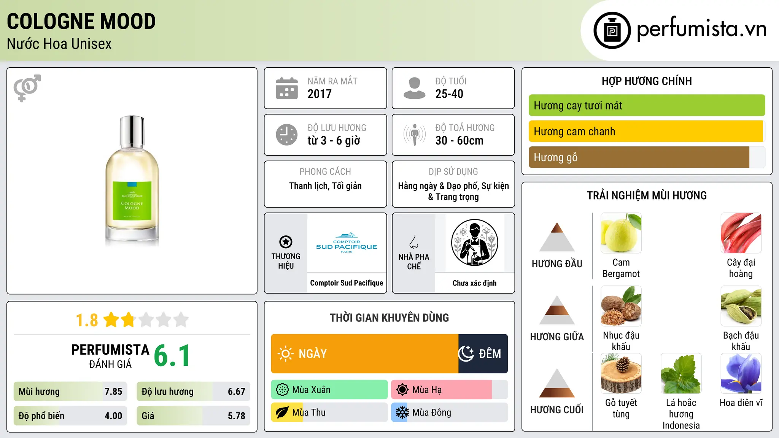Image resolution: width=779 pixels, height=438 pixels.
Task: Open the Hoa diên vĩ iris image
Action: click(x=741, y=373)
